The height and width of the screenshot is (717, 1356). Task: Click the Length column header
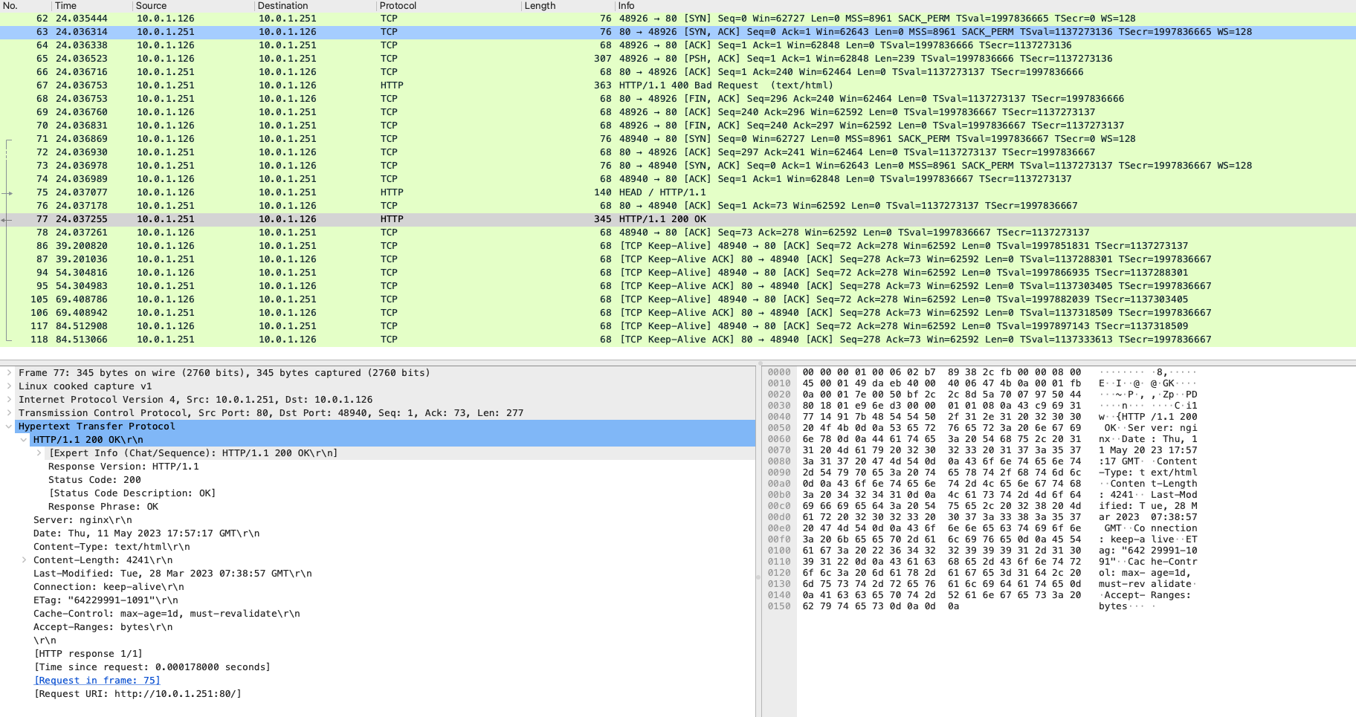pos(540,6)
